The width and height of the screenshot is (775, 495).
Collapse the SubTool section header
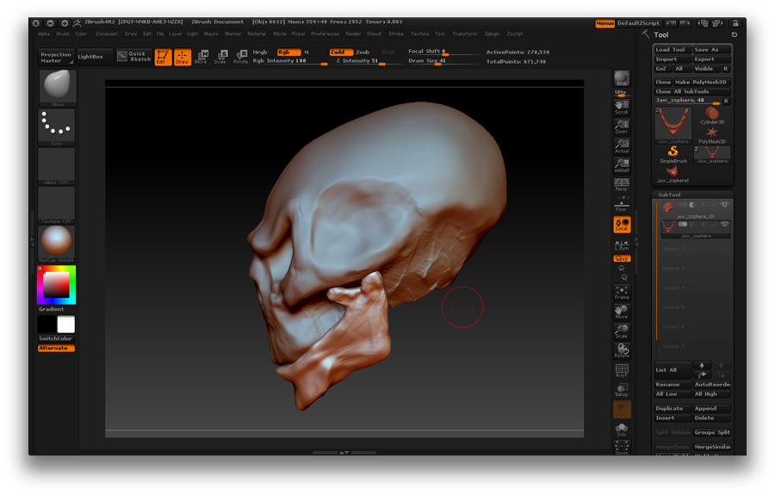[x=692, y=195]
